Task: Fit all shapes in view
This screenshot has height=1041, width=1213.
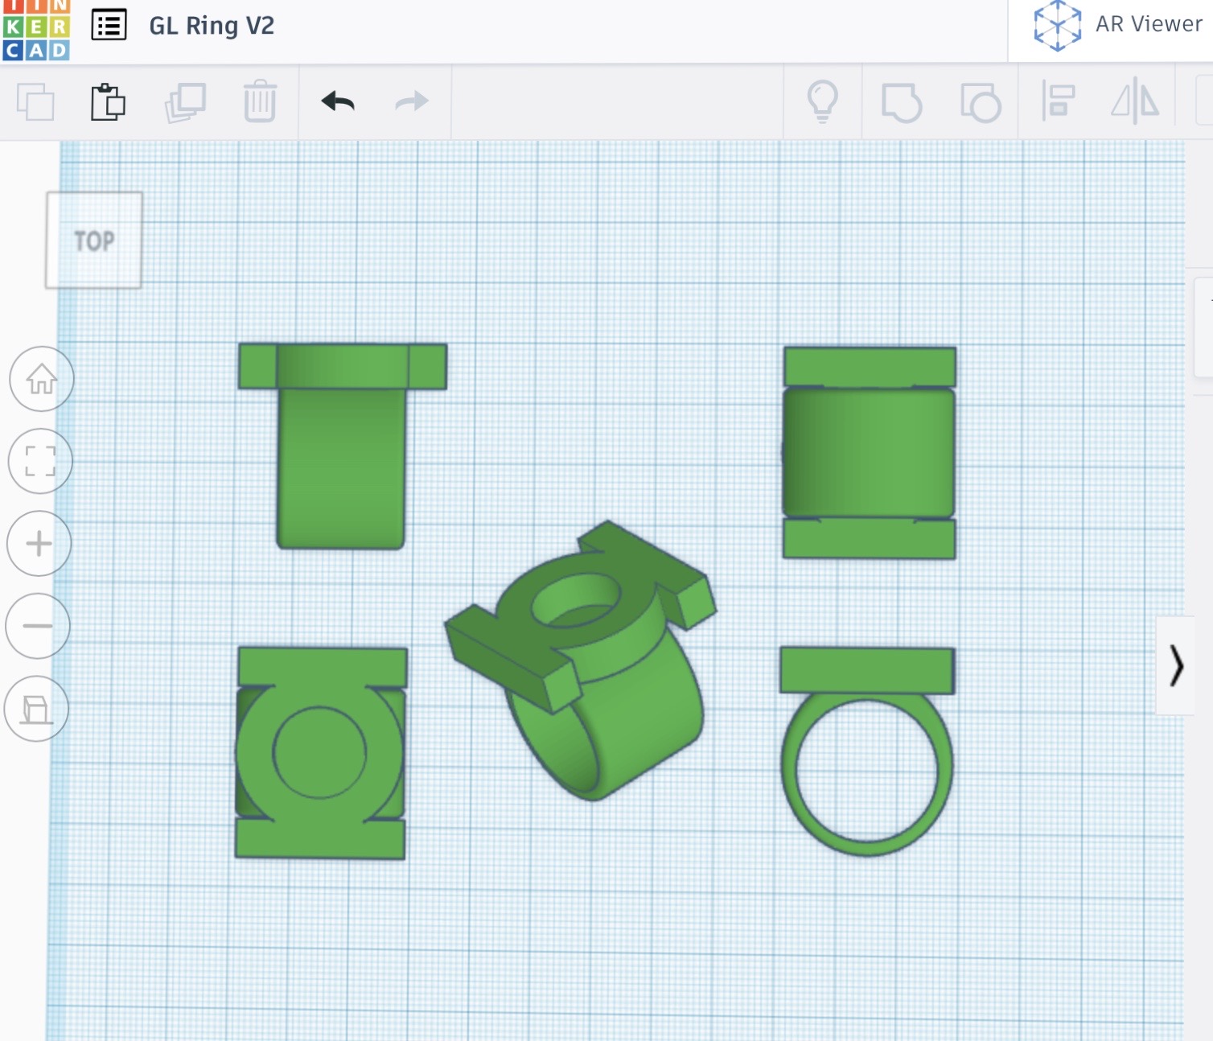Action: point(40,461)
